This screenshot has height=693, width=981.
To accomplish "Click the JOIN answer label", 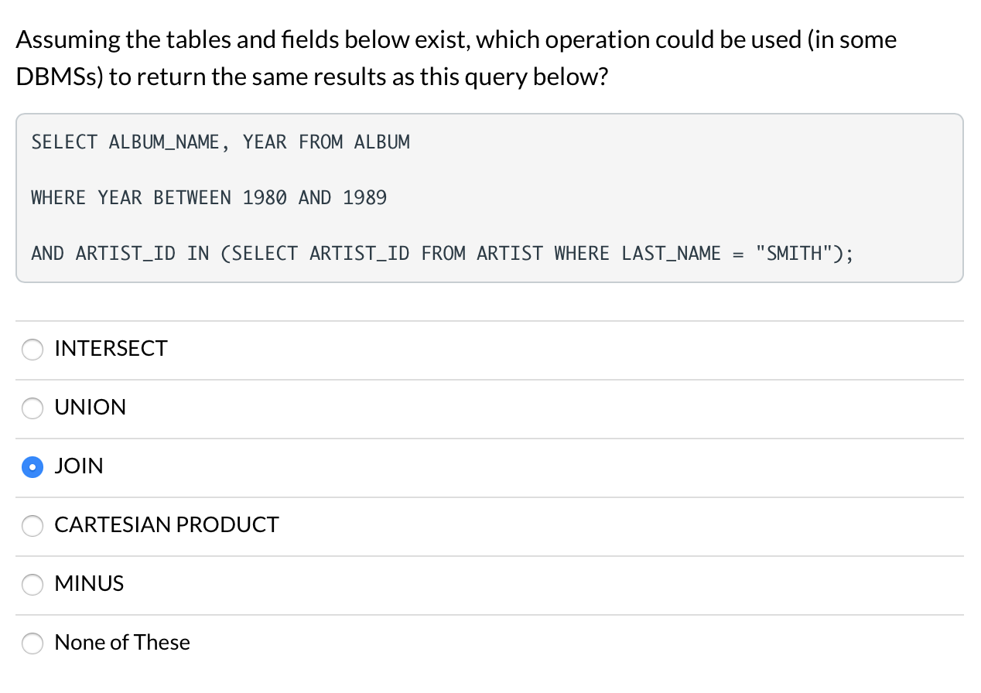I will pyautogui.click(x=78, y=466).
